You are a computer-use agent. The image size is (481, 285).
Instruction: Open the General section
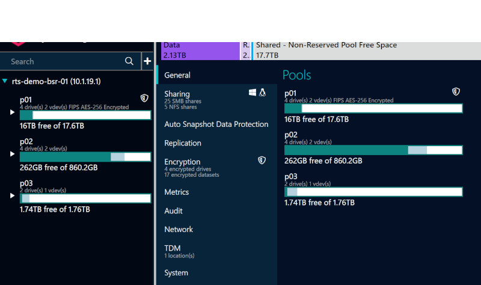click(217, 75)
